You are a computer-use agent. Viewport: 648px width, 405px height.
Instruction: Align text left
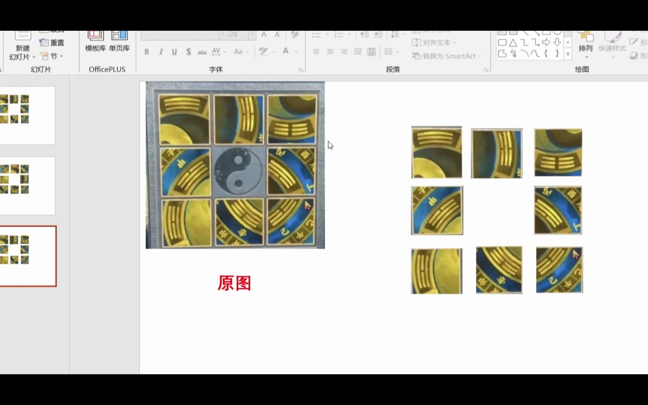pyautogui.click(x=316, y=52)
